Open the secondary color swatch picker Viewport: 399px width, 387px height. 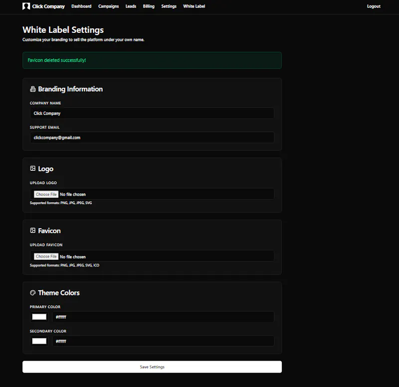[39, 341]
